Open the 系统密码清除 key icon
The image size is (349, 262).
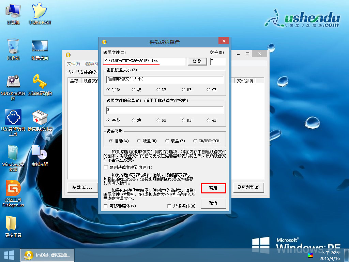(40, 82)
